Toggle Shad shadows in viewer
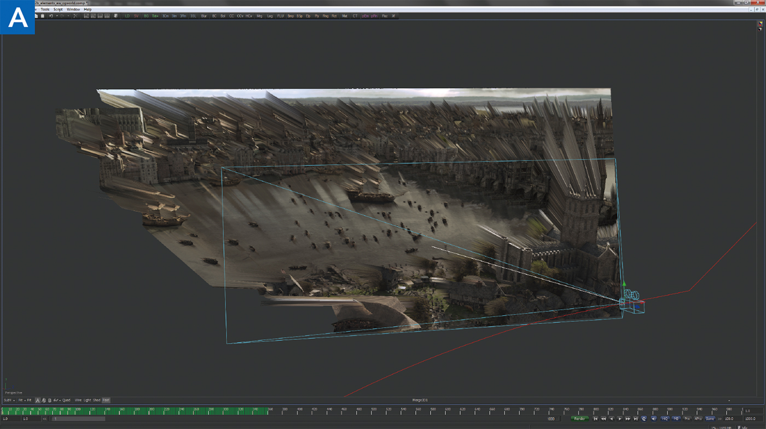The width and height of the screenshot is (766, 429). (x=96, y=400)
